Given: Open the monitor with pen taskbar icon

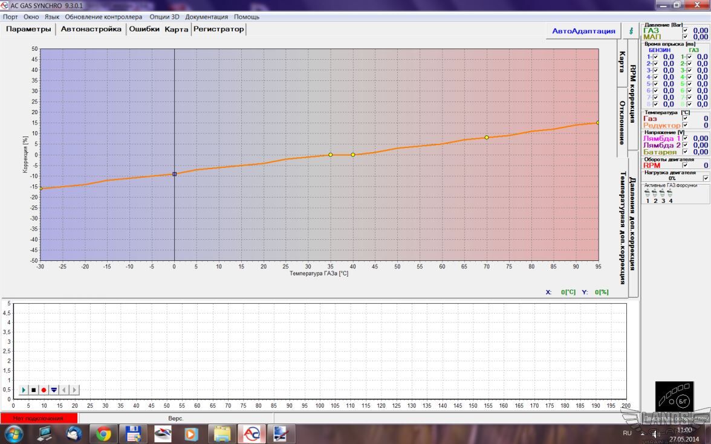Looking at the screenshot, I should pyautogui.click(x=282, y=434).
